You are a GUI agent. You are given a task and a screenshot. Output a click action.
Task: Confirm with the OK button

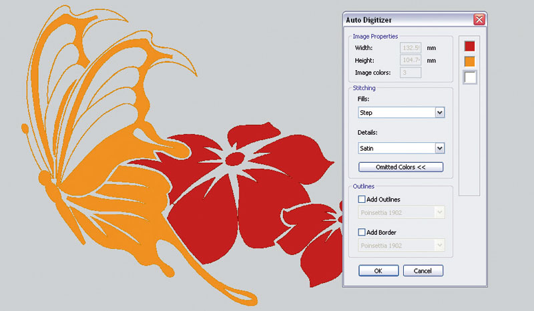378,271
